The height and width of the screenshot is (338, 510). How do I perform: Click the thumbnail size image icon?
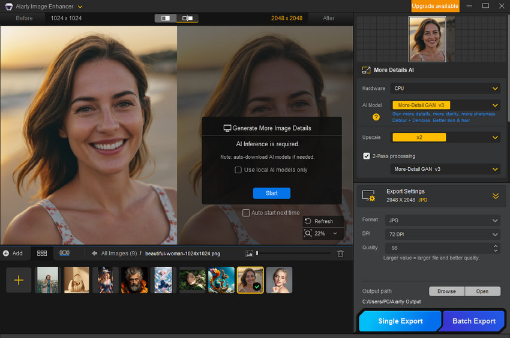click(x=249, y=253)
